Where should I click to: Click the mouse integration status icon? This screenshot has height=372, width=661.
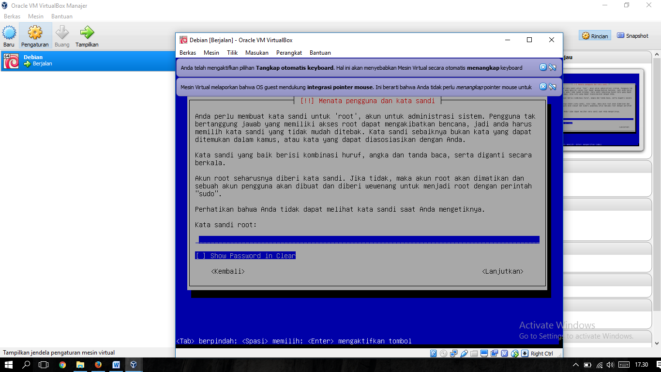tap(515, 354)
